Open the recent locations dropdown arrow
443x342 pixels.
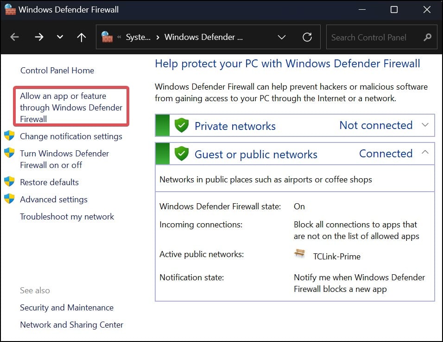(x=60, y=37)
